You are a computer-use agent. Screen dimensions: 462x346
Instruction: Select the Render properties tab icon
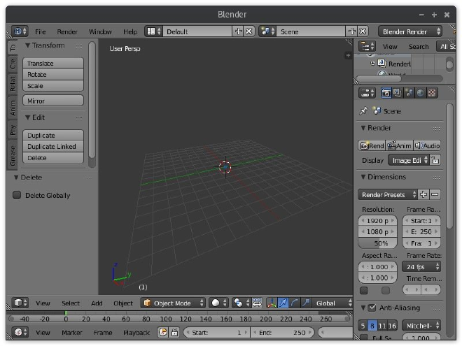tap(386, 93)
